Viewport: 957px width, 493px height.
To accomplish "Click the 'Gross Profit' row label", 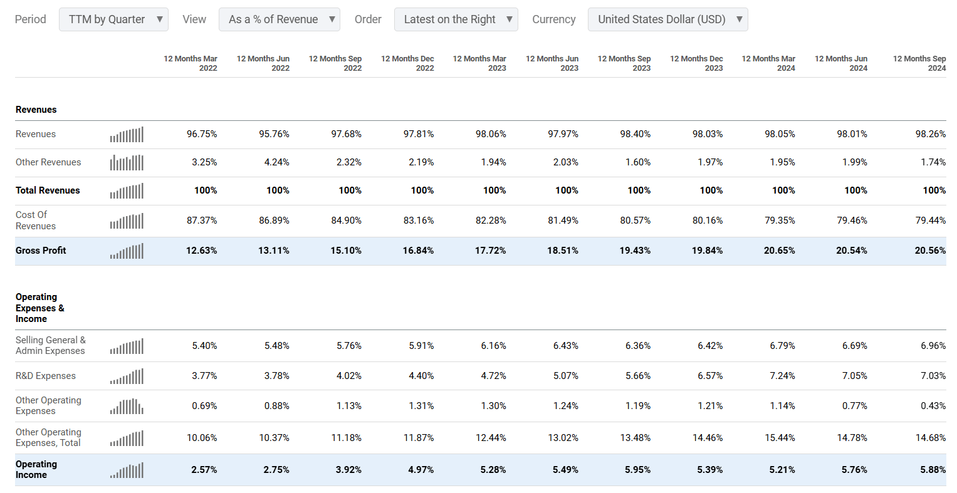I will (41, 251).
